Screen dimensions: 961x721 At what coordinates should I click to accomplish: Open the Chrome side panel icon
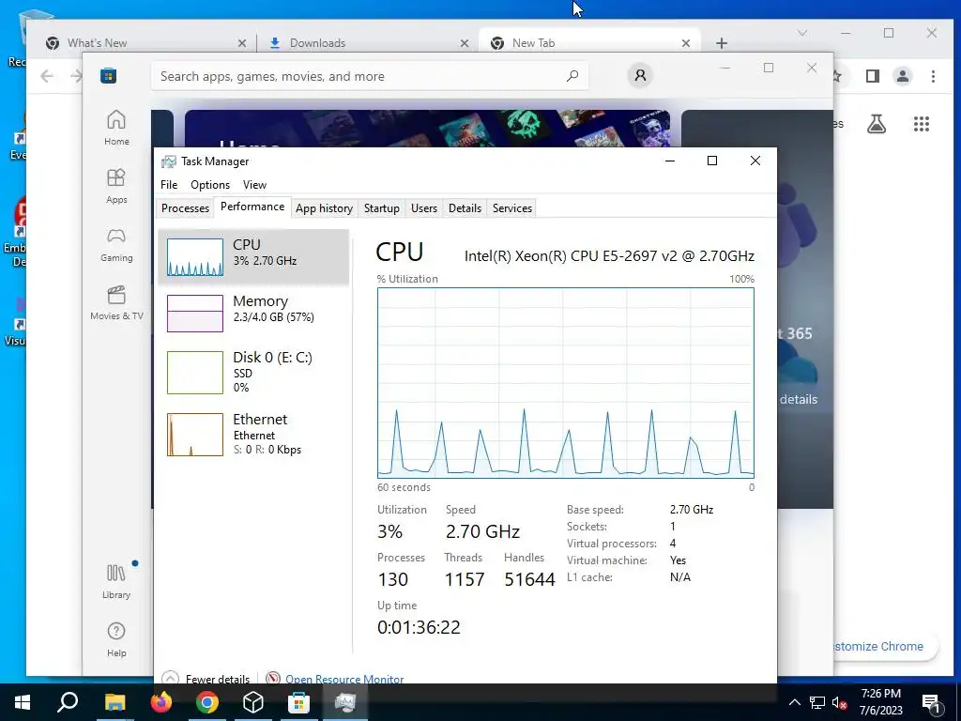pos(873,76)
